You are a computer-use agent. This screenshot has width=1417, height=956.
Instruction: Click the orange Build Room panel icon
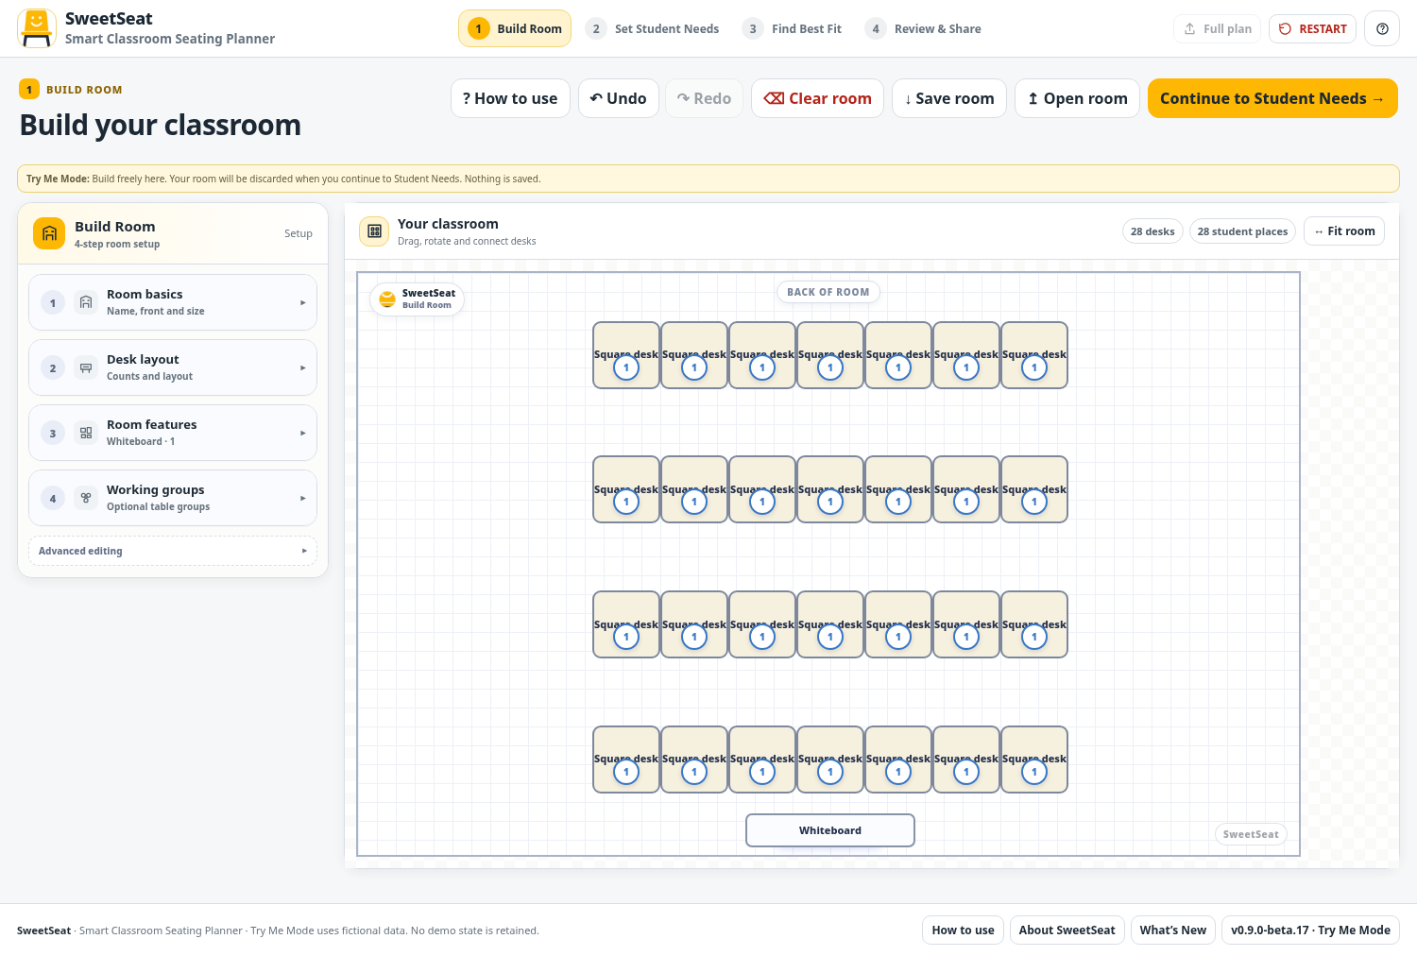point(49,233)
